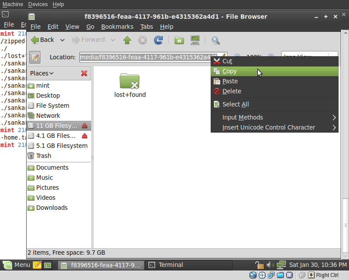Navigate up one directory level

tap(126, 40)
